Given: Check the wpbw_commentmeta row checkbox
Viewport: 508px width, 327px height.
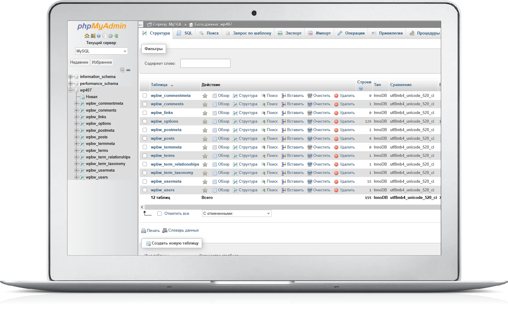Looking at the screenshot, I should [145, 95].
